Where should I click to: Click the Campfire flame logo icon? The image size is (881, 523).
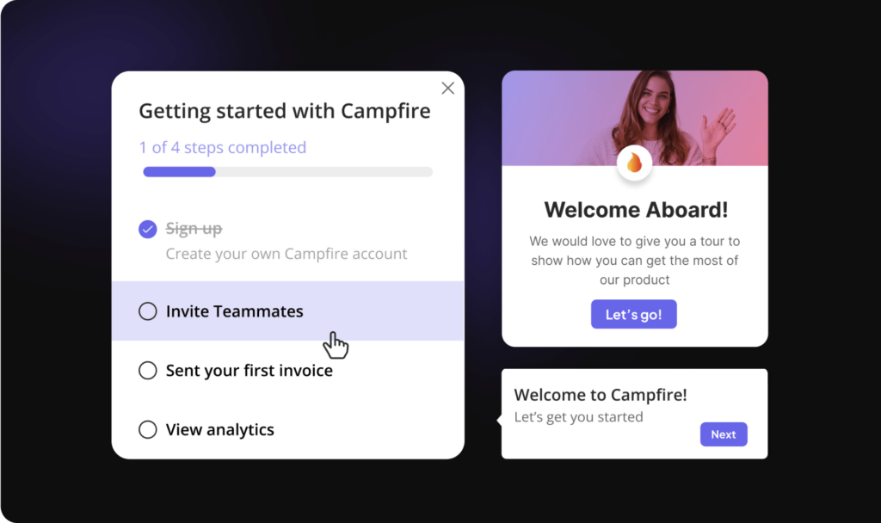tap(634, 163)
